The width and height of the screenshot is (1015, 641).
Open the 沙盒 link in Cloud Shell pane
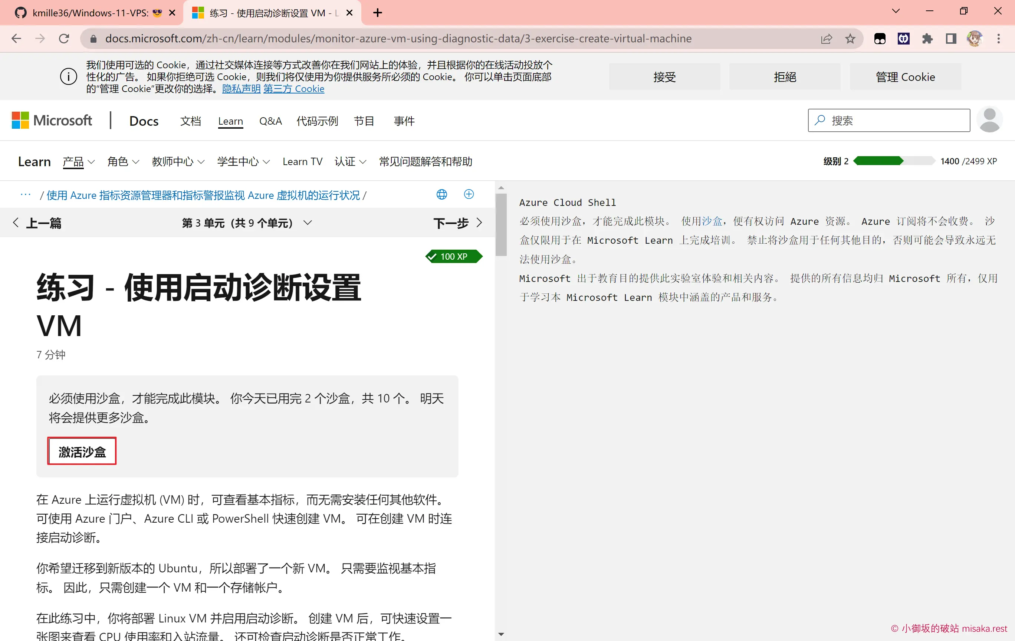pos(712,221)
